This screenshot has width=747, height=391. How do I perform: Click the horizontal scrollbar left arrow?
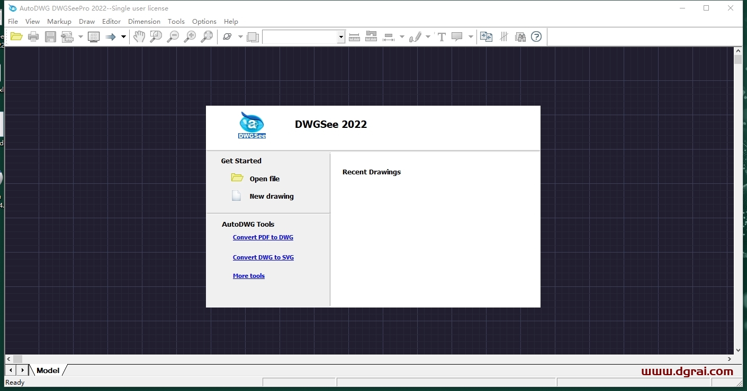coord(9,359)
